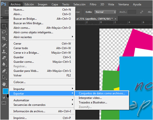Open the Ventana menu
Image resolution: width=153 pixels, height=120 pixels.
123,4
